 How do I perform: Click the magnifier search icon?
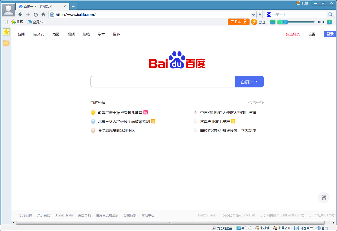pyautogui.click(x=330, y=15)
